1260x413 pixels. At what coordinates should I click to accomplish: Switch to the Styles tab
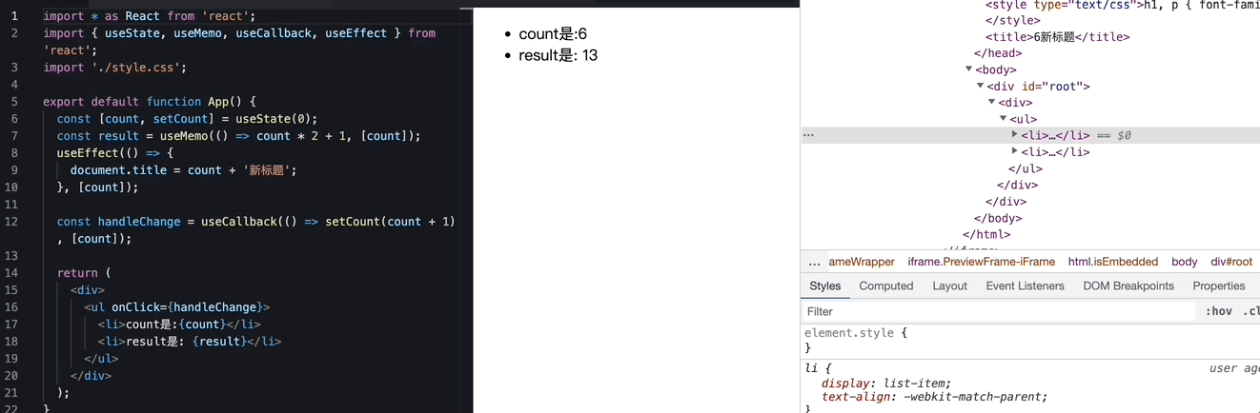(825, 285)
